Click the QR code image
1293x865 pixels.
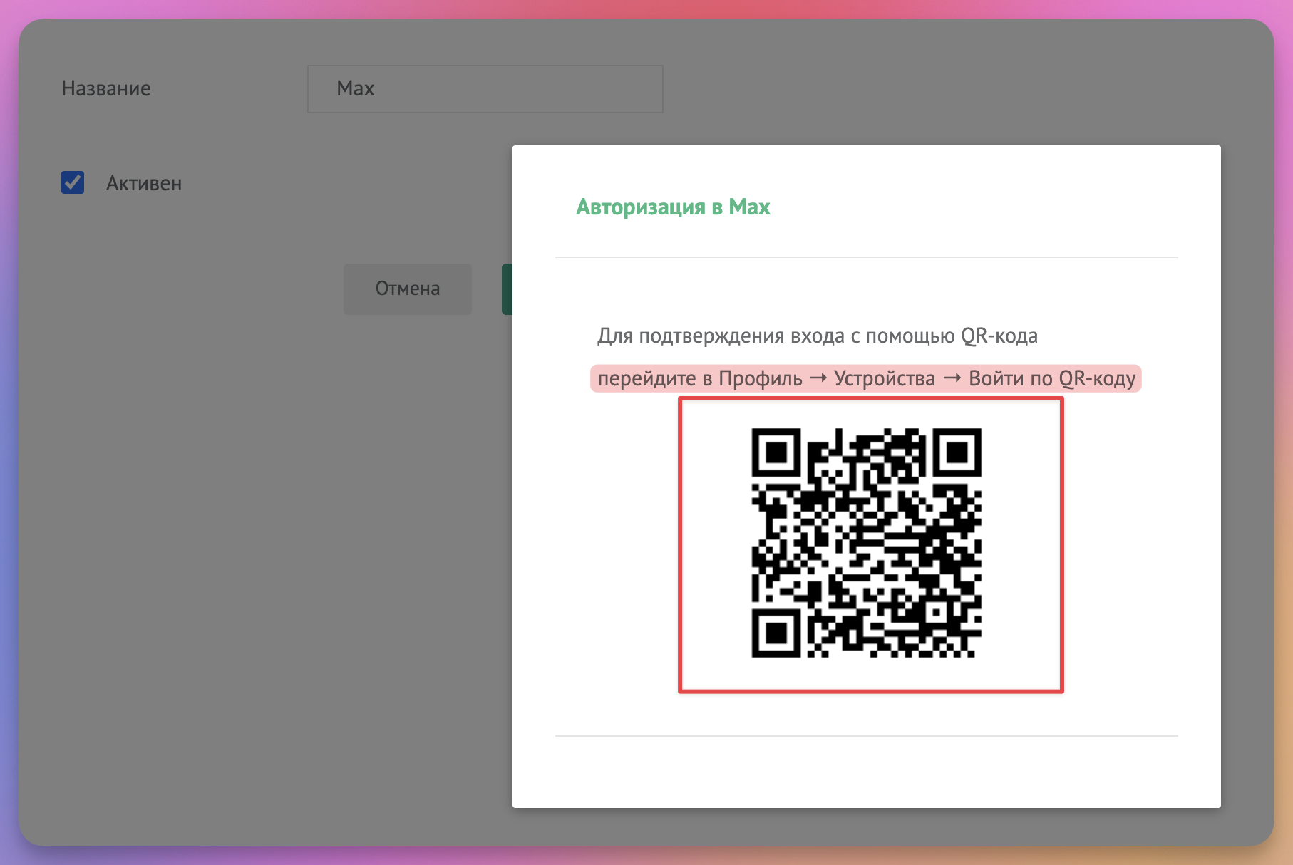point(867,543)
